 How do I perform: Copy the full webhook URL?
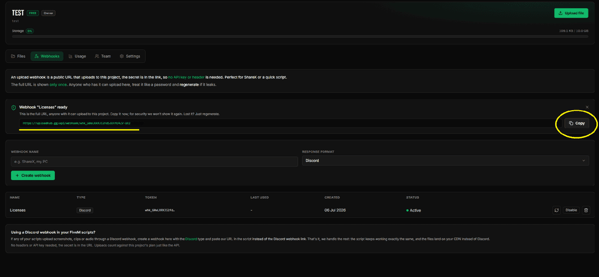tap(576, 123)
